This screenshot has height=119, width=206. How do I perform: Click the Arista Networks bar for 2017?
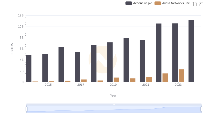[84, 81]
